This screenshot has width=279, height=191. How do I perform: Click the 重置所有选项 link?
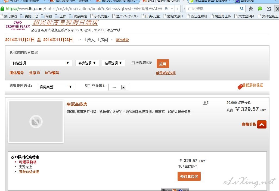[166, 73]
